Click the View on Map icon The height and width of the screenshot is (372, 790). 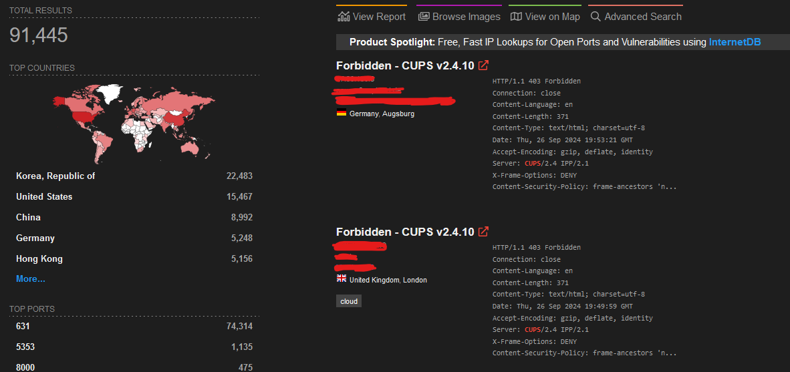tap(516, 17)
